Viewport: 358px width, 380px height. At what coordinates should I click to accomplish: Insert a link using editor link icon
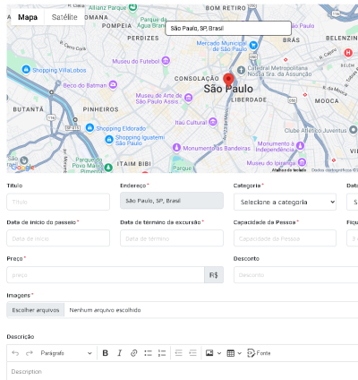tap(133, 353)
